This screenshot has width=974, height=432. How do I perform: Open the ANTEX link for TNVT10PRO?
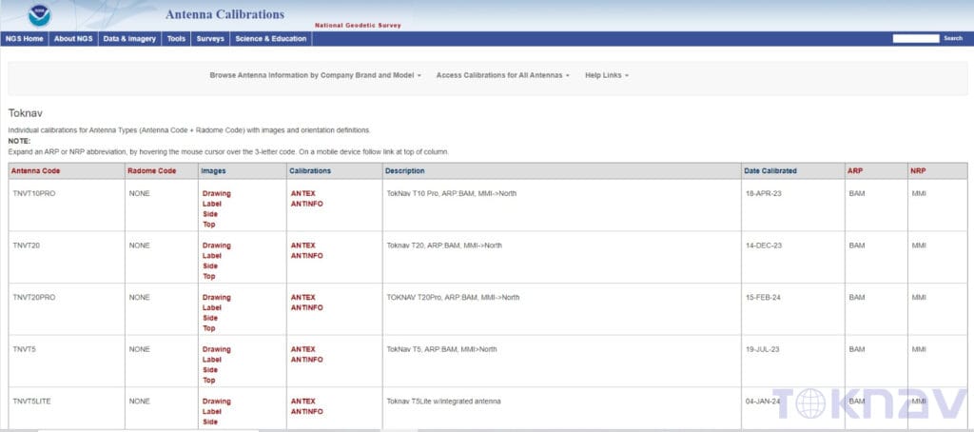click(x=303, y=193)
